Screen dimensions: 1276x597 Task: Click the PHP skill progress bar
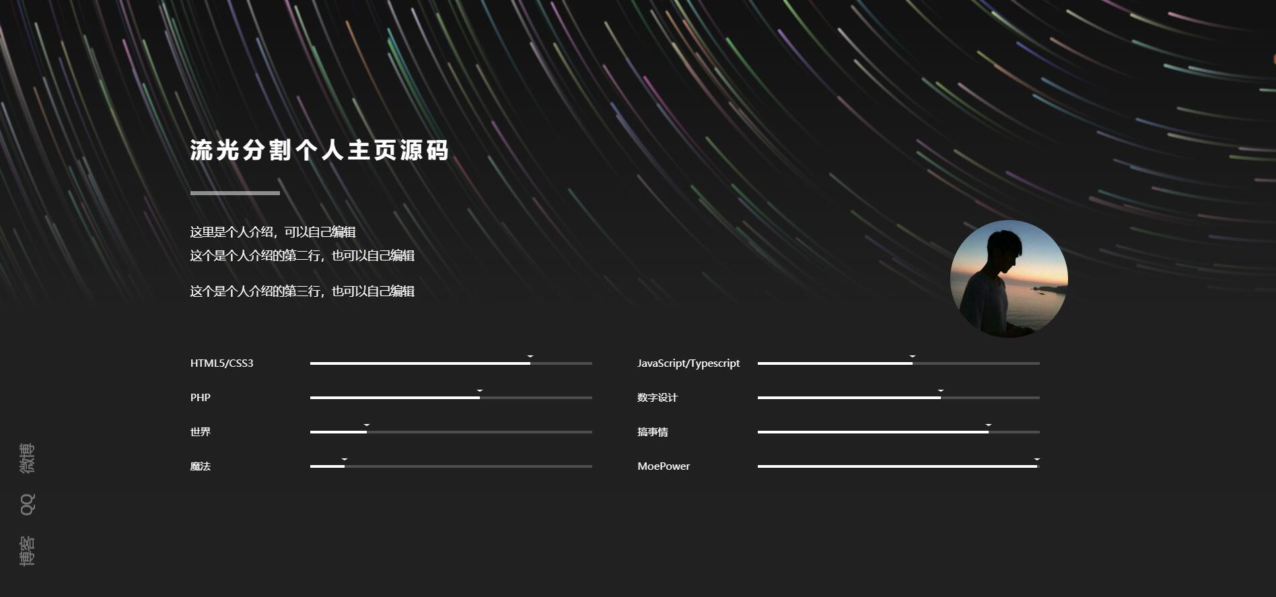tap(451, 398)
